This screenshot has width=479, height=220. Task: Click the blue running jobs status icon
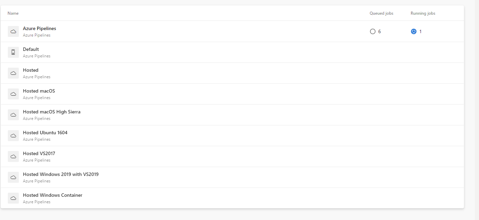click(x=414, y=31)
